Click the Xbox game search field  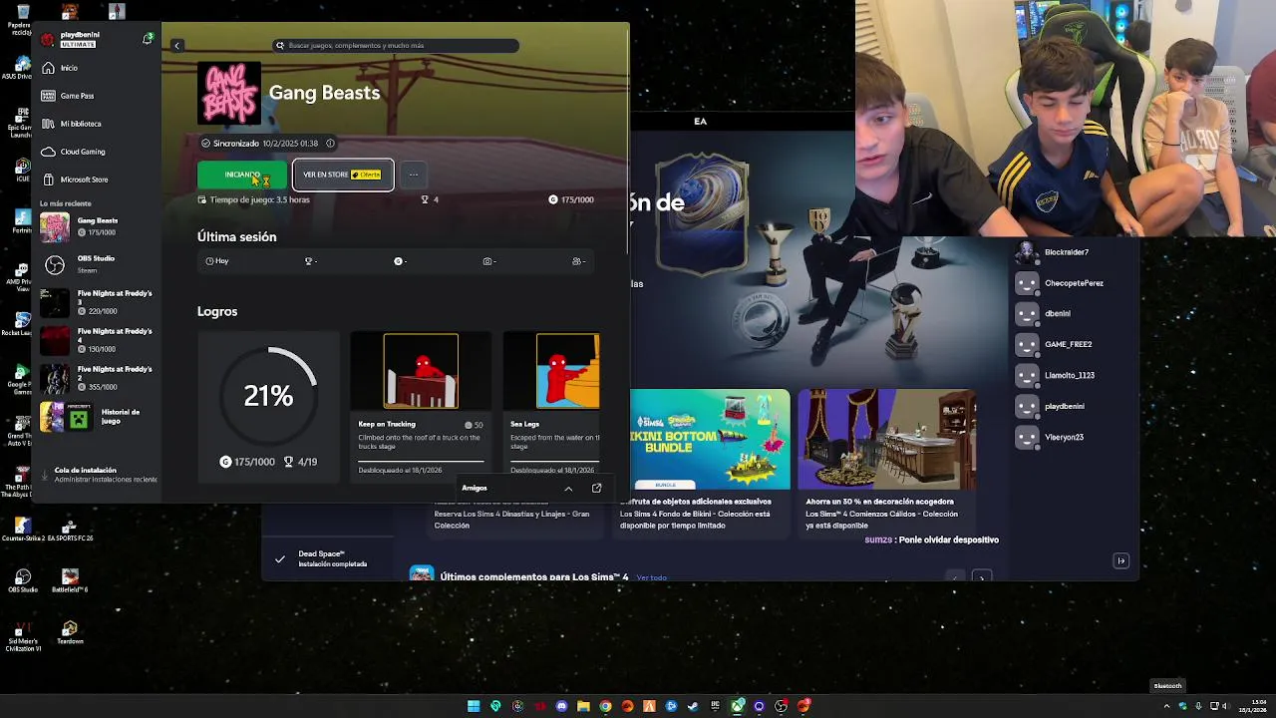[396, 46]
